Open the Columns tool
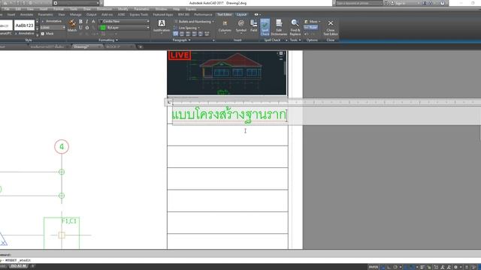The image size is (481, 270). [x=225, y=26]
